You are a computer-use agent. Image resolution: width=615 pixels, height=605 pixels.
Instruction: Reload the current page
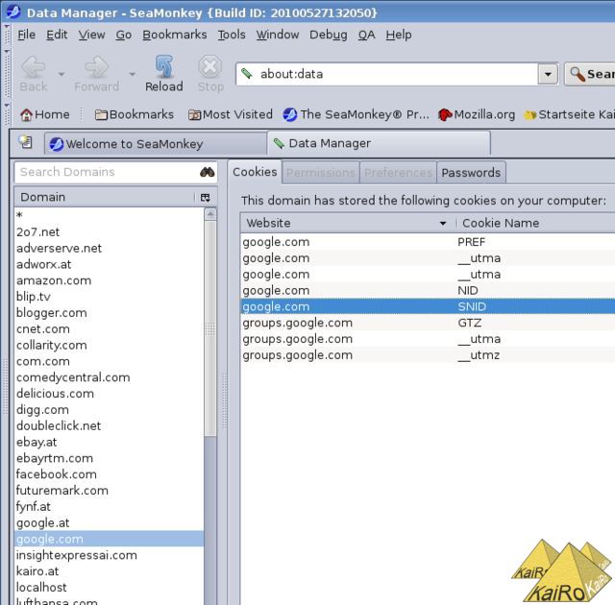coord(164,74)
